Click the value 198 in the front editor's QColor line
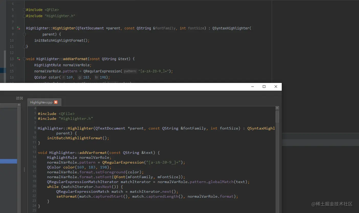The width and height of the screenshot is (359, 213). 103,167
